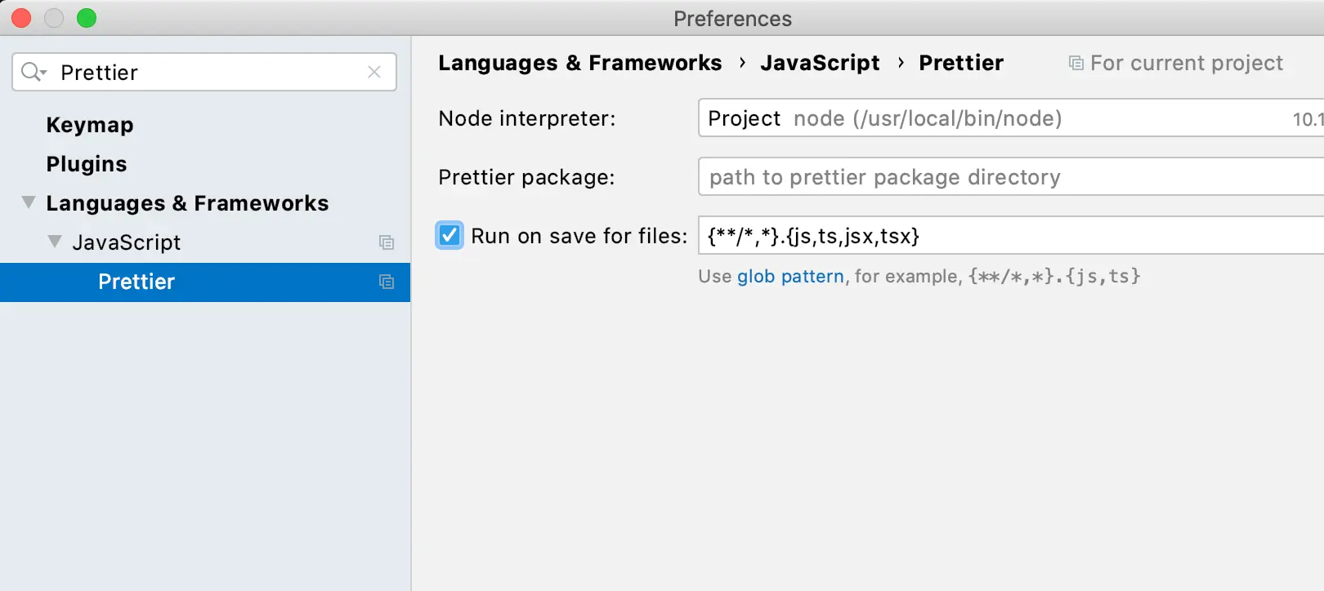The height and width of the screenshot is (591, 1324).
Task: Click the green zoom window button
Action: [x=87, y=18]
